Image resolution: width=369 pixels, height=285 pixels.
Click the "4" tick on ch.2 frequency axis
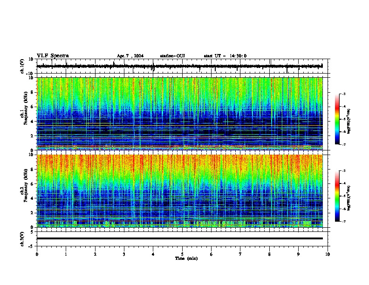(32, 198)
